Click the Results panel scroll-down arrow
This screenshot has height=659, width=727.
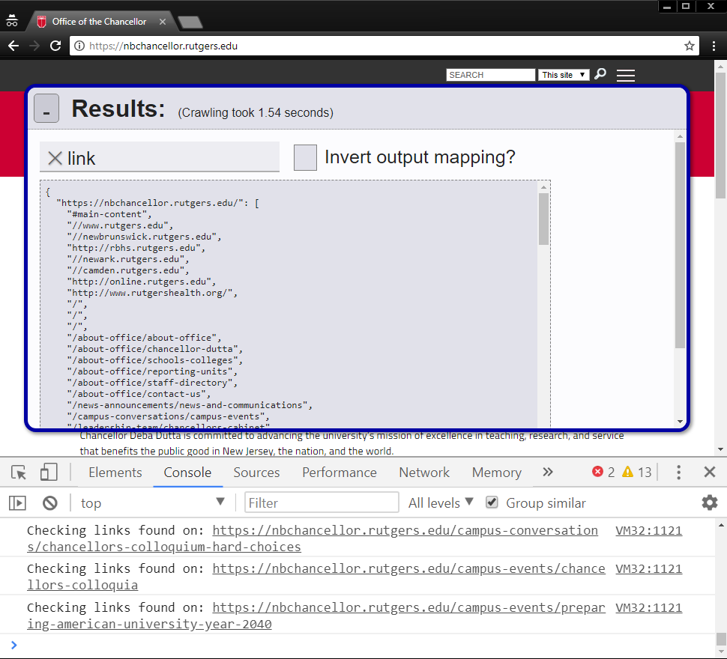point(680,422)
